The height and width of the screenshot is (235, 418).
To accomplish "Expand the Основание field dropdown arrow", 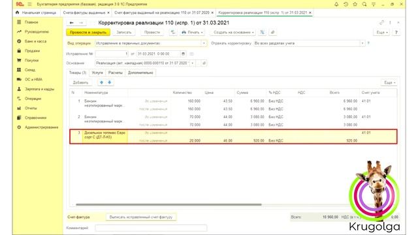I will [193, 63].
